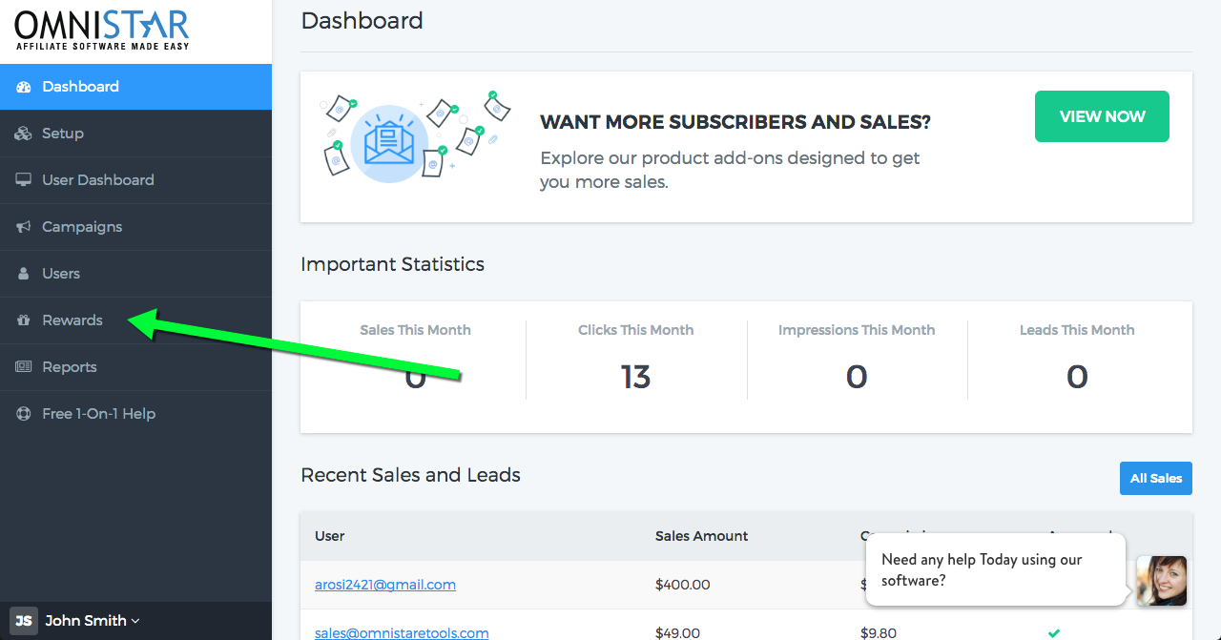1221x640 pixels.
Task: Open the arosi2421@gmail.com sale record
Action: tap(384, 585)
